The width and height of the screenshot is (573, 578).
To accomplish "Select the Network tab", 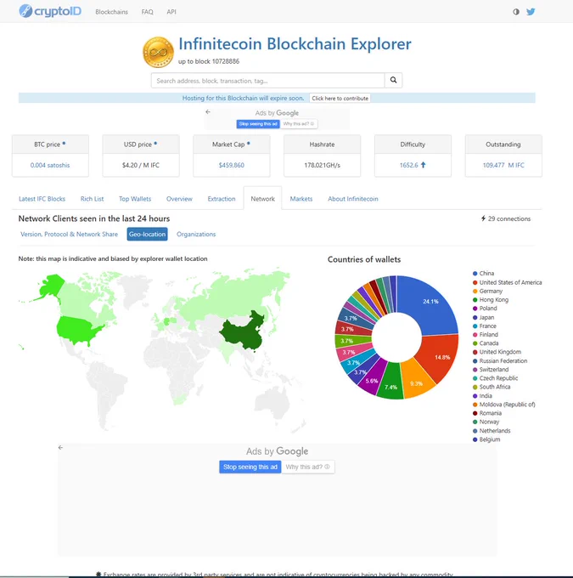I will [x=262, y=198].
